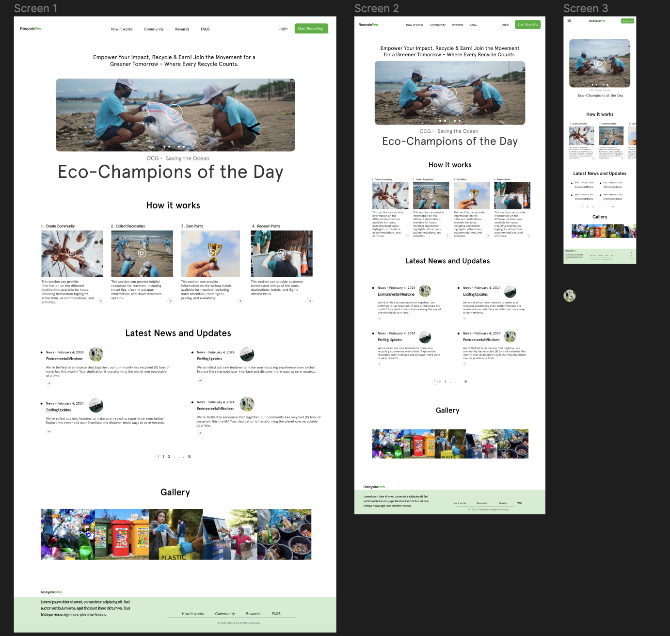
Task: Open Rewards nav item in Screen 2 header
Action: pos(458,25)
